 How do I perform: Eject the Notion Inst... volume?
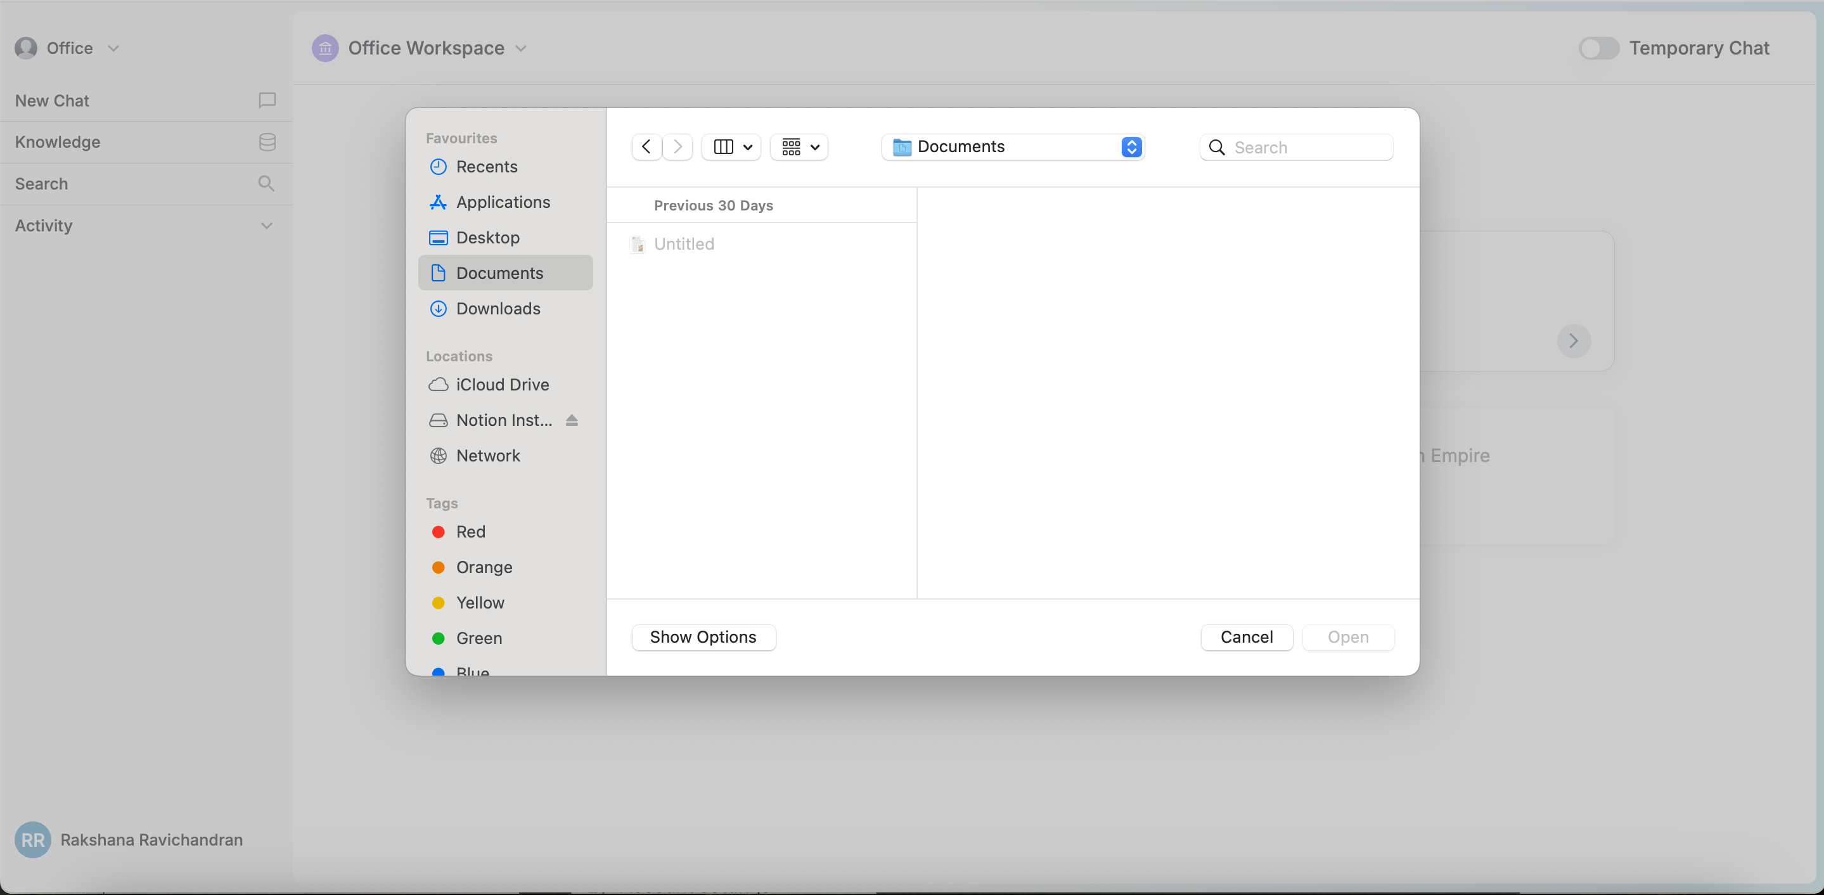(572, 420)
